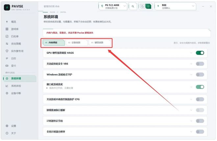217x141 pixels.
Task: Expand the 计时器恒定节拍 chevron
Action: (x=191, y=121)
